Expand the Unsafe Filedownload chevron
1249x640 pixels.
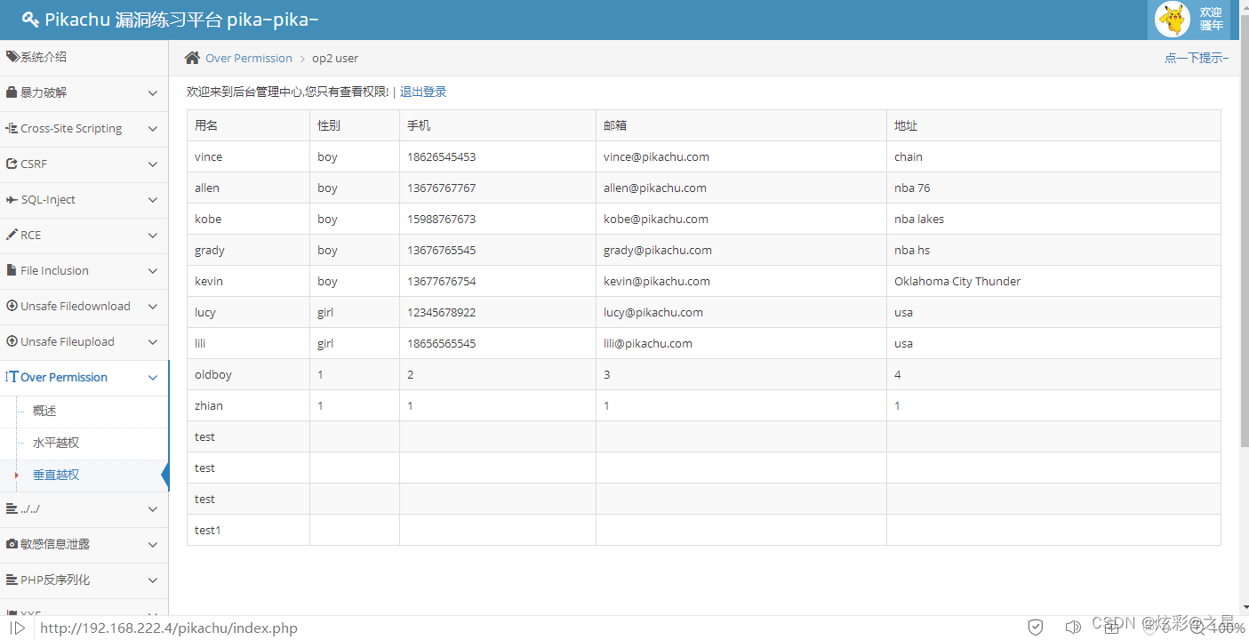(153, 306)
